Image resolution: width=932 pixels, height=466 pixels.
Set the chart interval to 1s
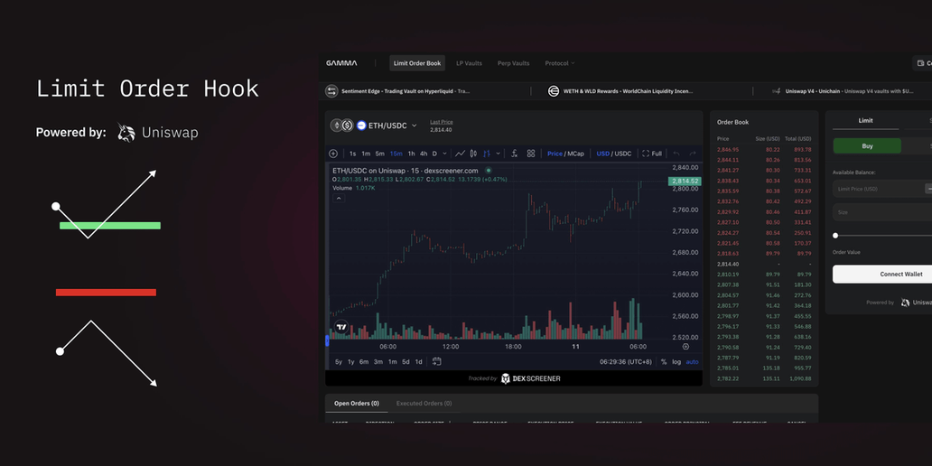tap(353, 154)
